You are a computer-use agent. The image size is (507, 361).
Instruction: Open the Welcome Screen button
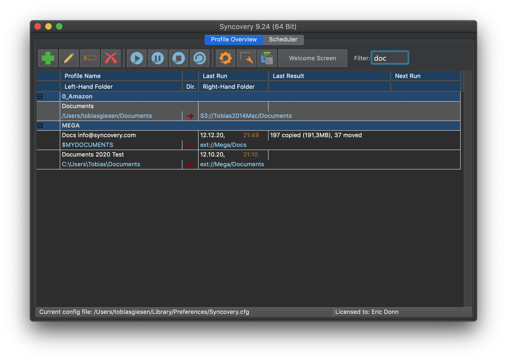[312, 58]
